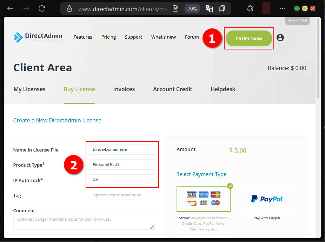Open the Features menu item
This screenshot has height=242, width=325.
[x=83, y=37]
